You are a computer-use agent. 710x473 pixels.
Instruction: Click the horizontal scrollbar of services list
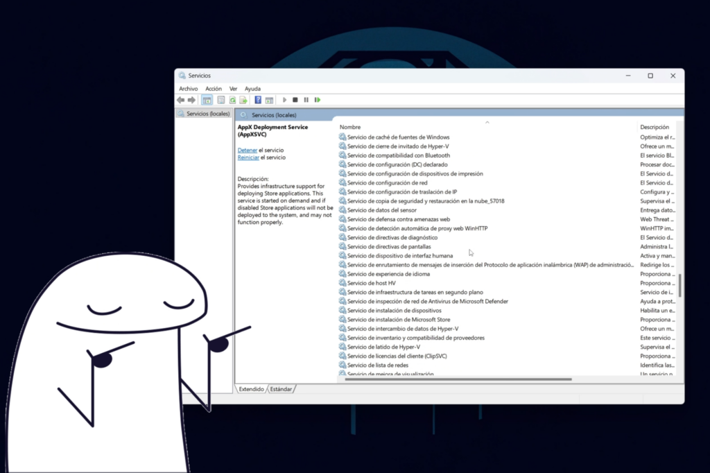(x=458, y=379)
